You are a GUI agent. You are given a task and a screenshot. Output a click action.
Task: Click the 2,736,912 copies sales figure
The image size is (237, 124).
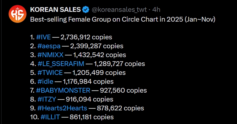click(86, 37)
